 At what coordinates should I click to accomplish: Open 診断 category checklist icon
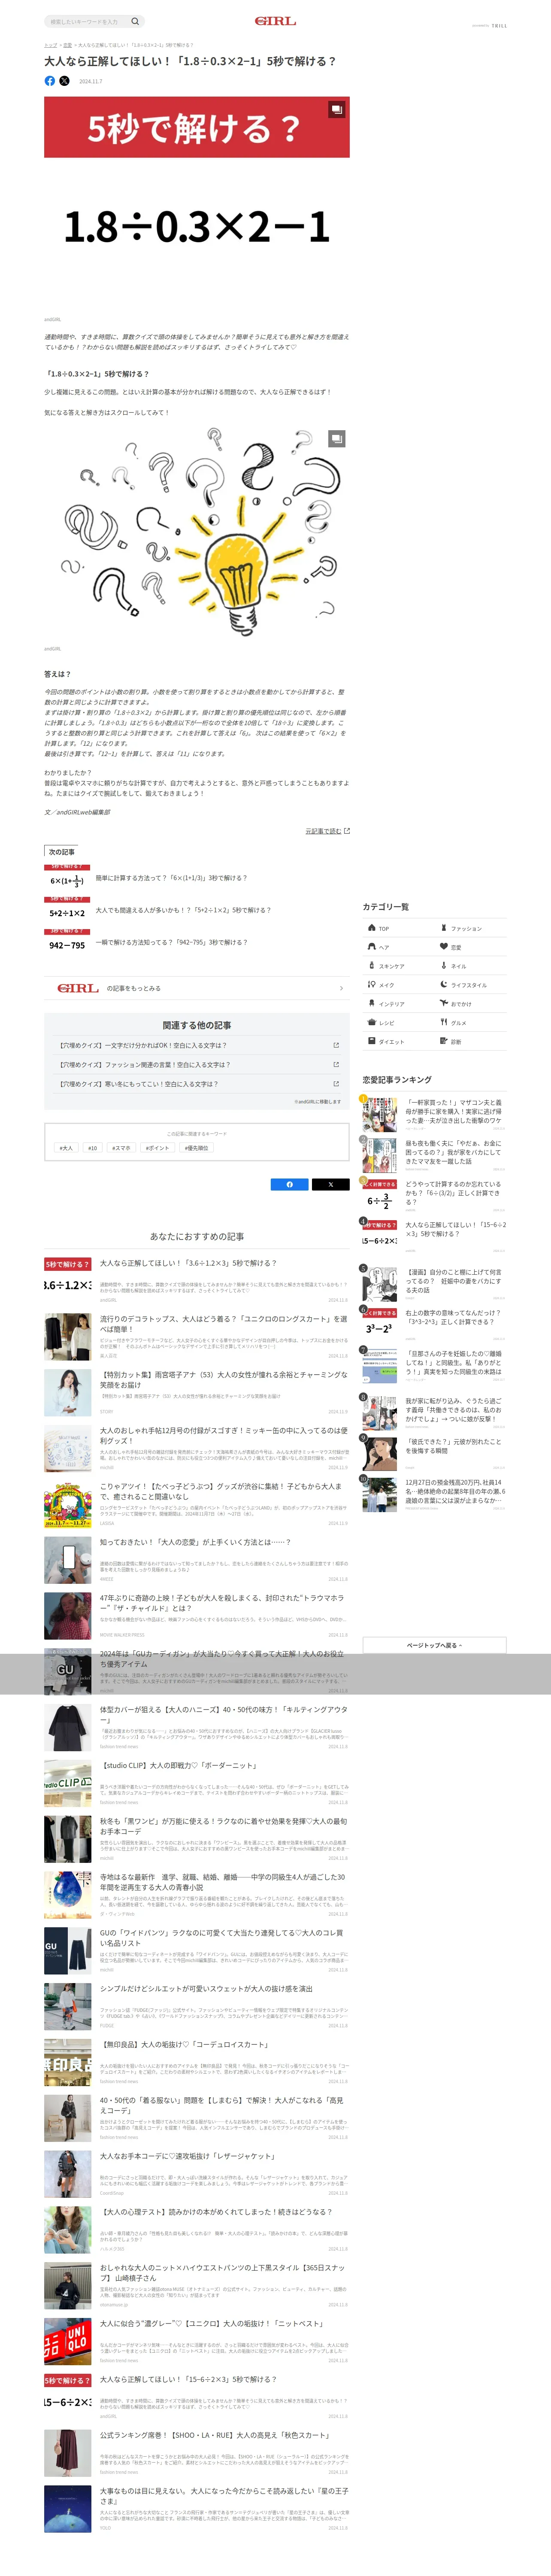[444, 1041]
